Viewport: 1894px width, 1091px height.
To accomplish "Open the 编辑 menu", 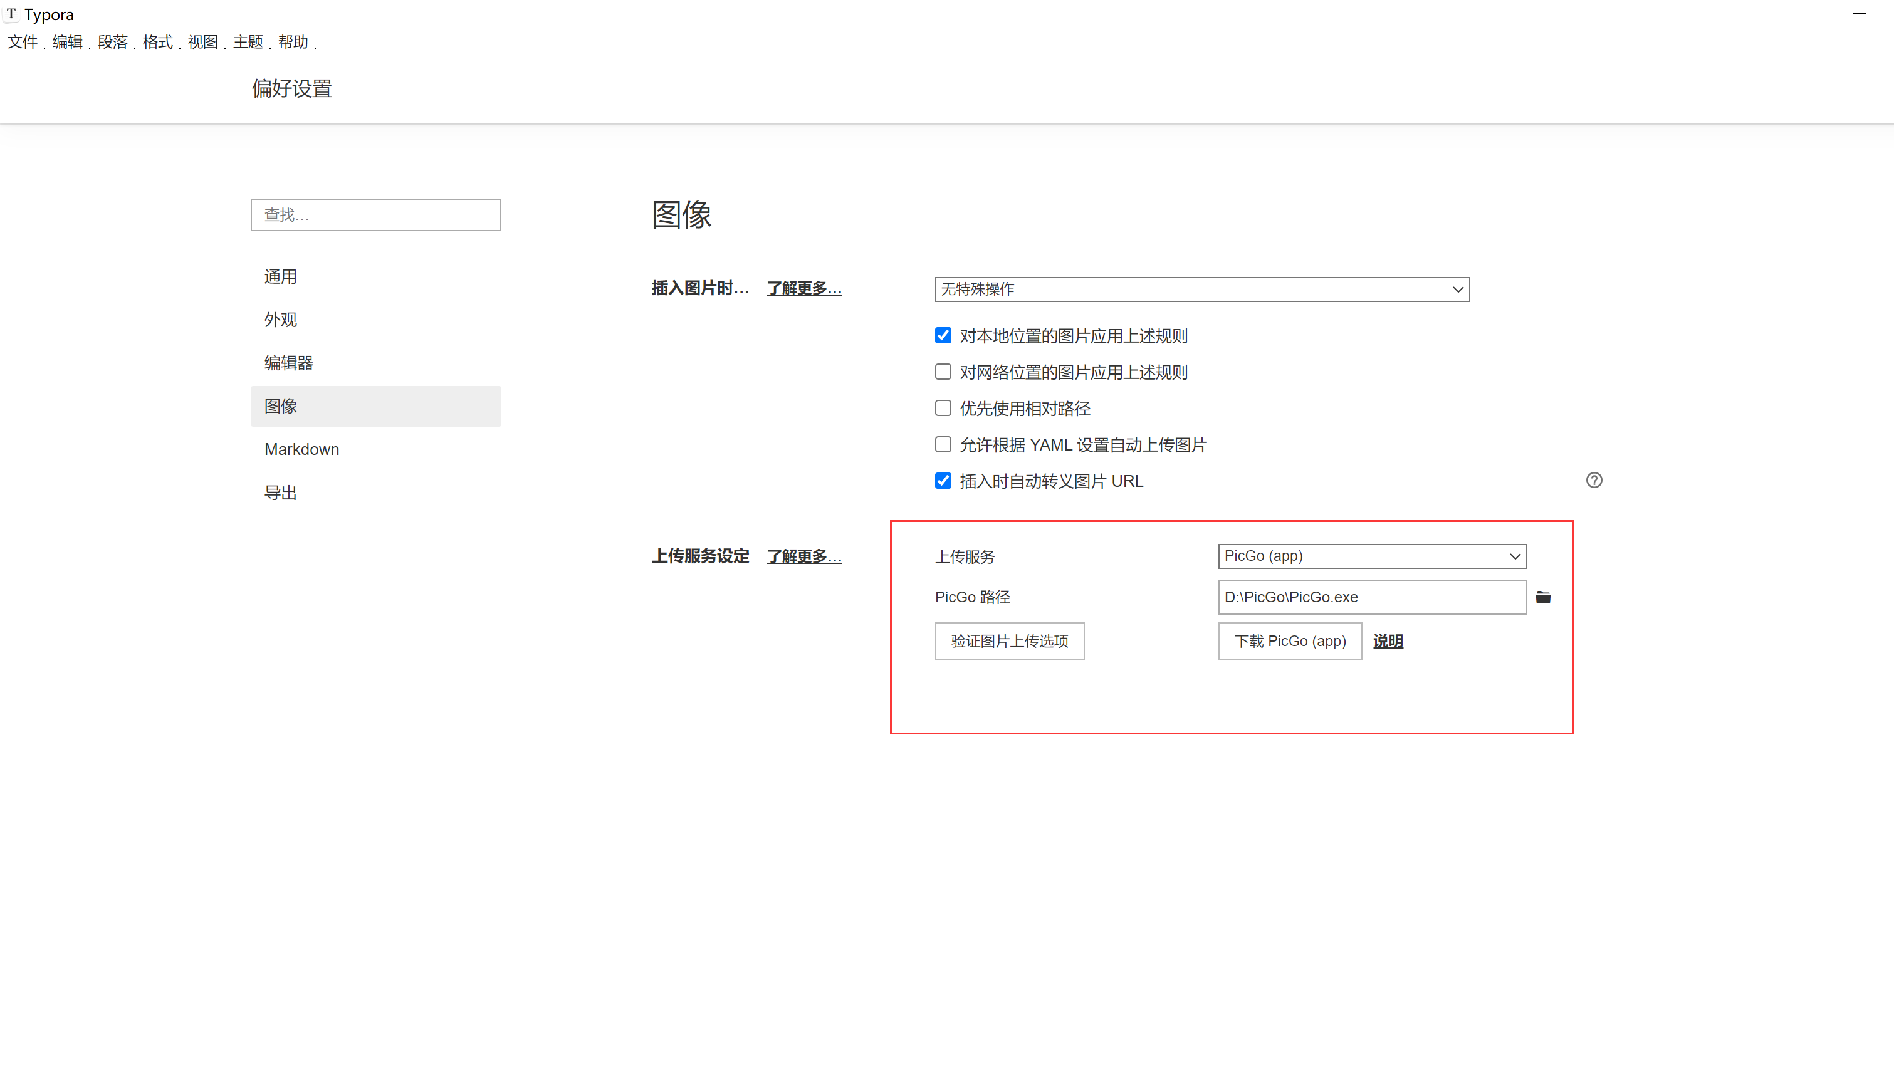I will click(x=68, y=42).
